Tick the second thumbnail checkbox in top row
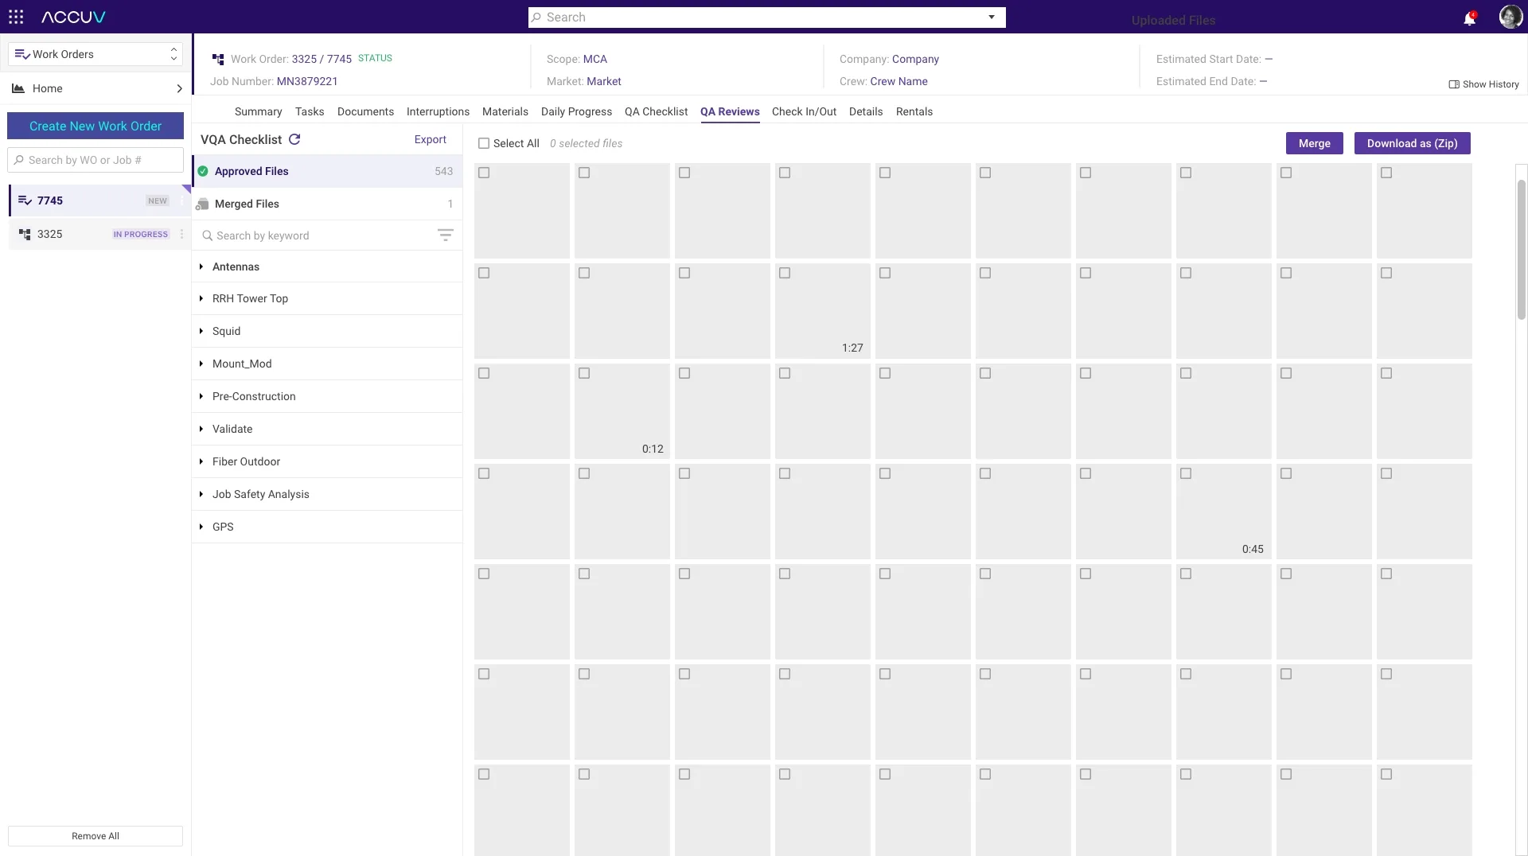1528x856 pixels. pos(584,173)
